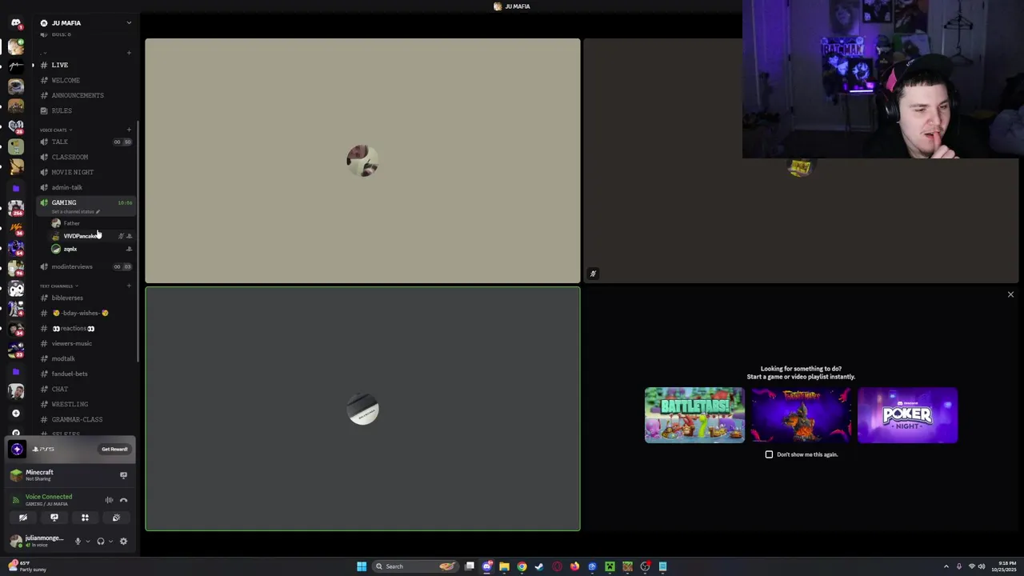
Task: Click the Voice Connected signal icon
Action: 15,500
